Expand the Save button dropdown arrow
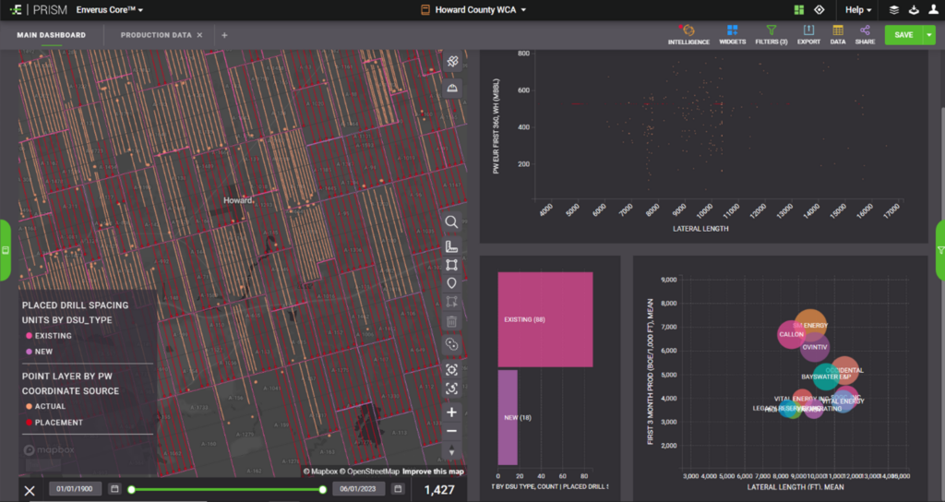 pyautogui.click(x=929, y=35)
